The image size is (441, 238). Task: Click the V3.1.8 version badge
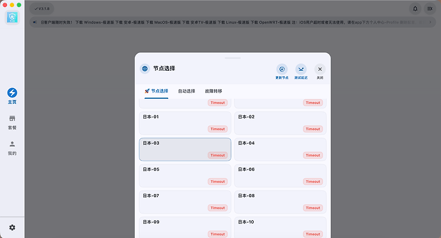click(x=42, y=9)
